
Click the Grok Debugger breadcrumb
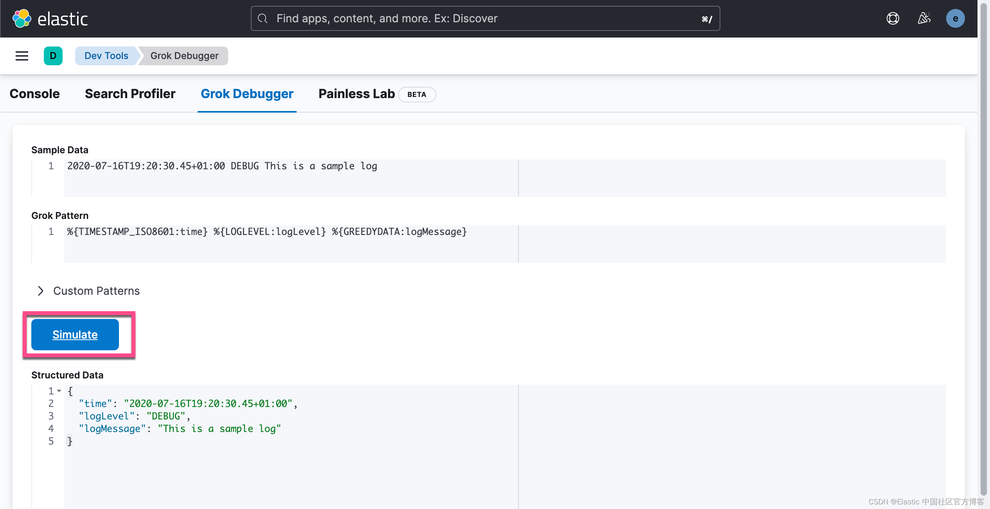pyautogui.click(x=184, y=56)
